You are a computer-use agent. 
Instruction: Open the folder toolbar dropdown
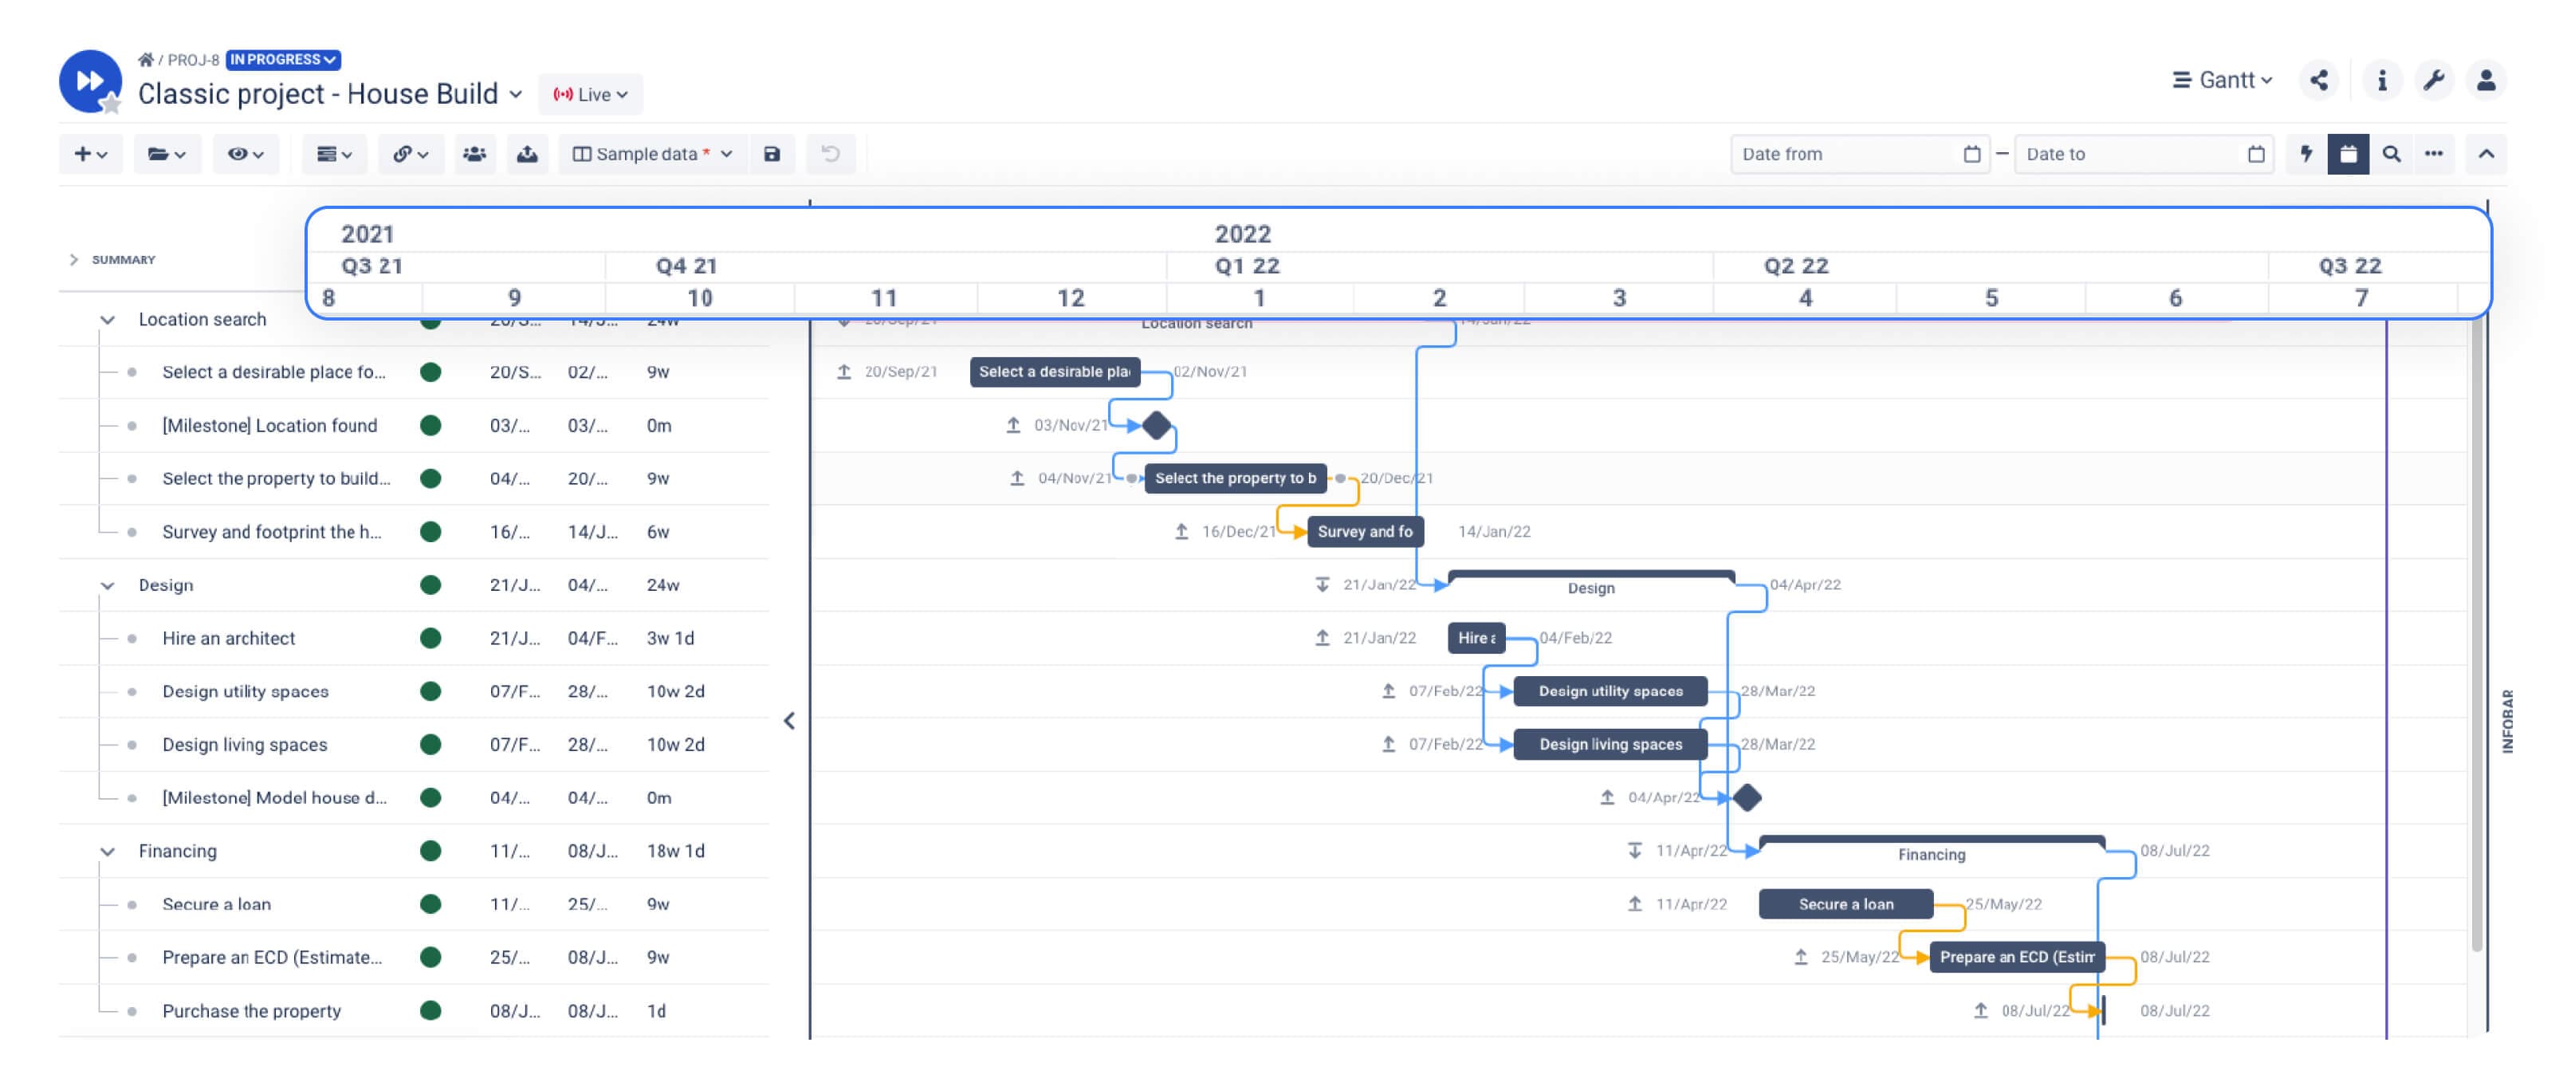coord(167,154)
